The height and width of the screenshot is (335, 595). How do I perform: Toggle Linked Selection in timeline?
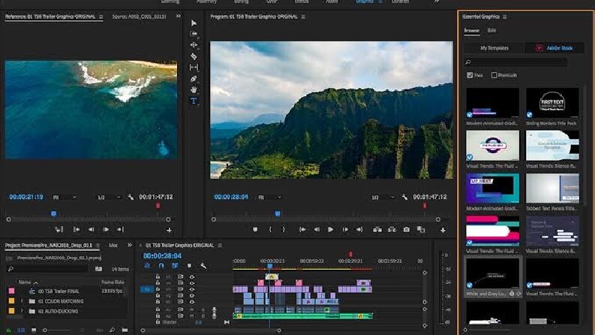click(175, 266)
